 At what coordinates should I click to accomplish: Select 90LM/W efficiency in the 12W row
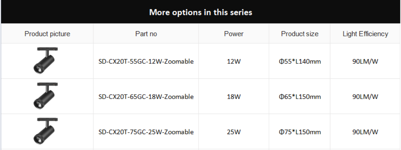click(365, 61)
